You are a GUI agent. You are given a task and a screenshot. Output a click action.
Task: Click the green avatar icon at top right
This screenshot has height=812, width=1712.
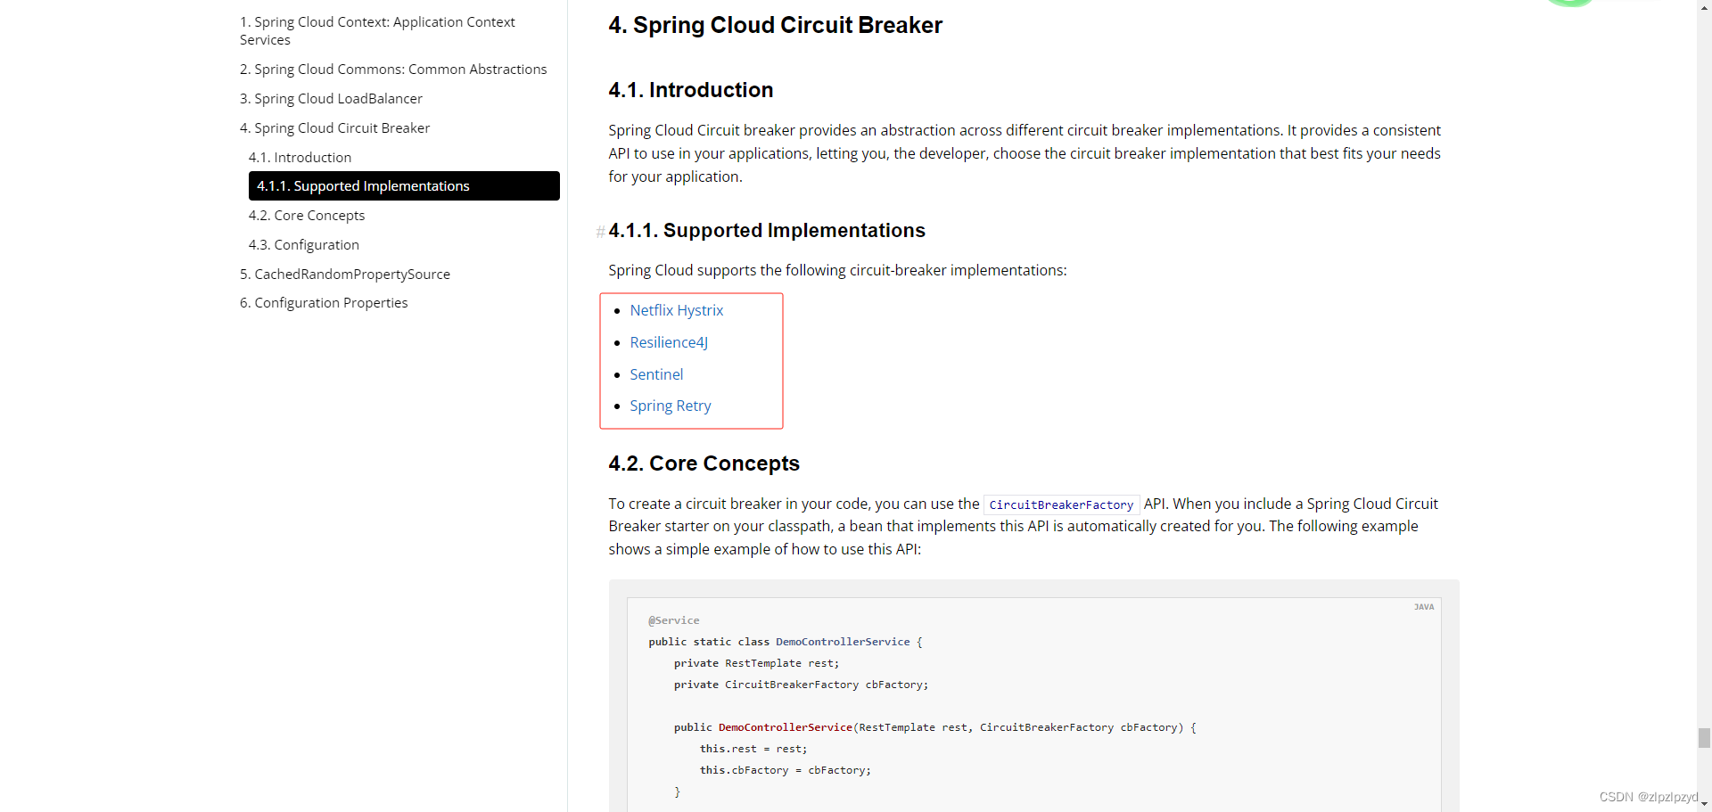click(1571, 4)
